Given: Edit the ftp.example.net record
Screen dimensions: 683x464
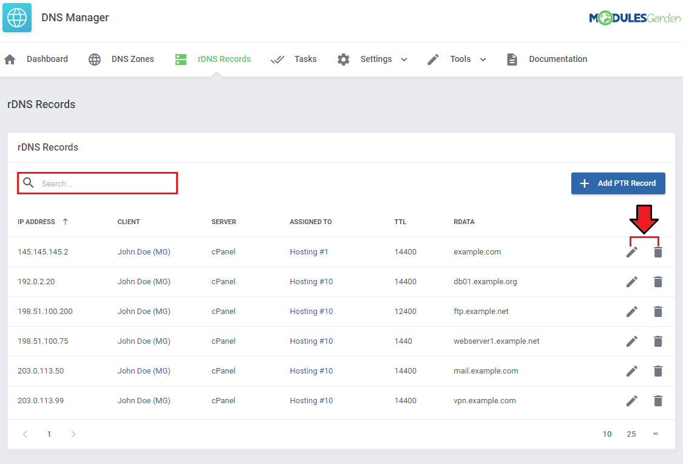Looking at the screenshot, I should tap(632, 312).
